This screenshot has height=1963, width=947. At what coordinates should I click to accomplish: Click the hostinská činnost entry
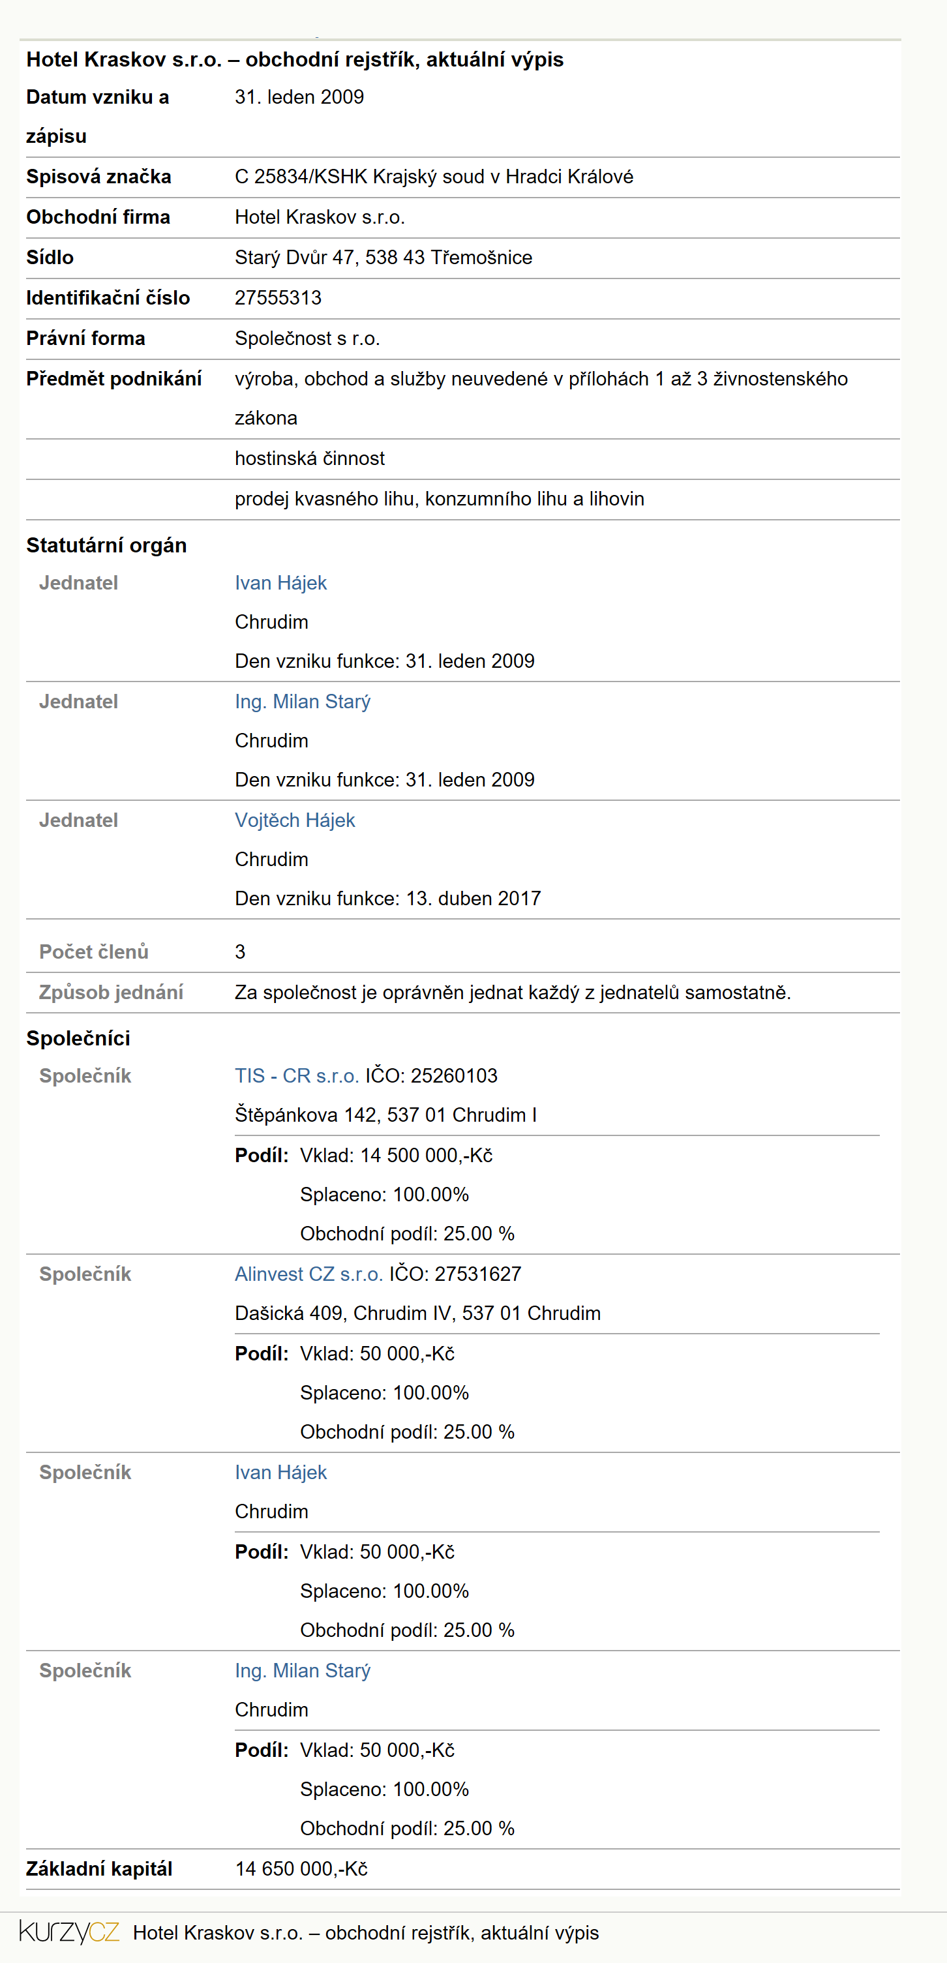309,458
